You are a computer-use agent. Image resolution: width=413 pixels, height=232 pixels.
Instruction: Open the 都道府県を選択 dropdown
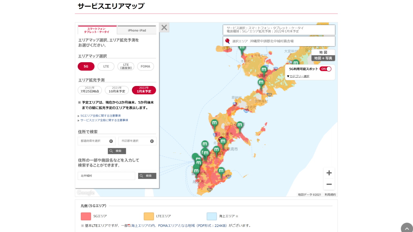click(x=96, y=141)
